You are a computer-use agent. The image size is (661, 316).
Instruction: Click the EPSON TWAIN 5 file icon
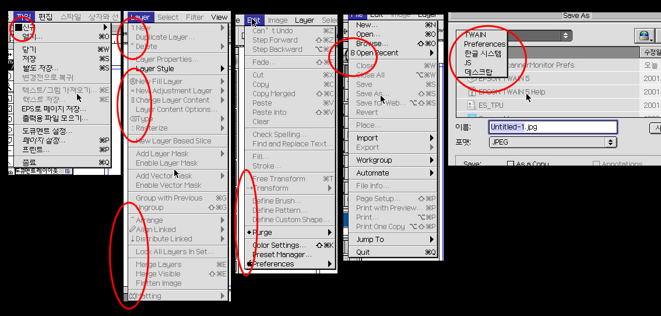tap(472, 78)
